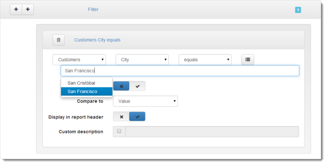Click the blue filter count badge
326x164 pixels.
point(298,10)
